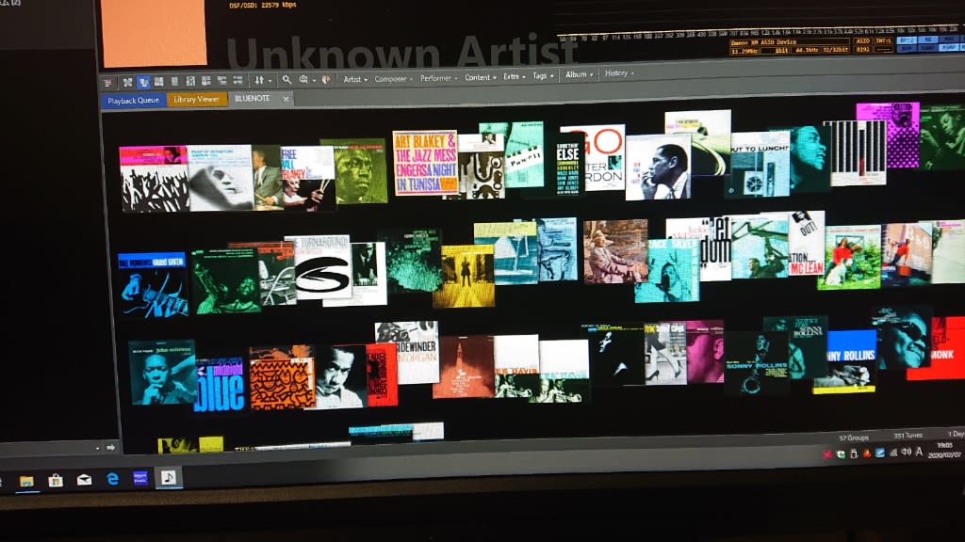Open the Mail app on the taskbar

(x=84, y=480)
